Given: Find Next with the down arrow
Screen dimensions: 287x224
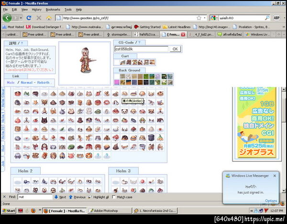Looking at the screenshot, I should (60, 197).
